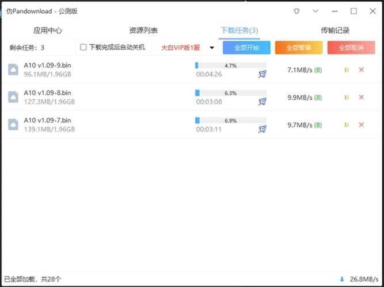This screenshot has height=287, width=384.
Task: Pause the A10 v1.09-8.bin download
Action: [346, 98]
